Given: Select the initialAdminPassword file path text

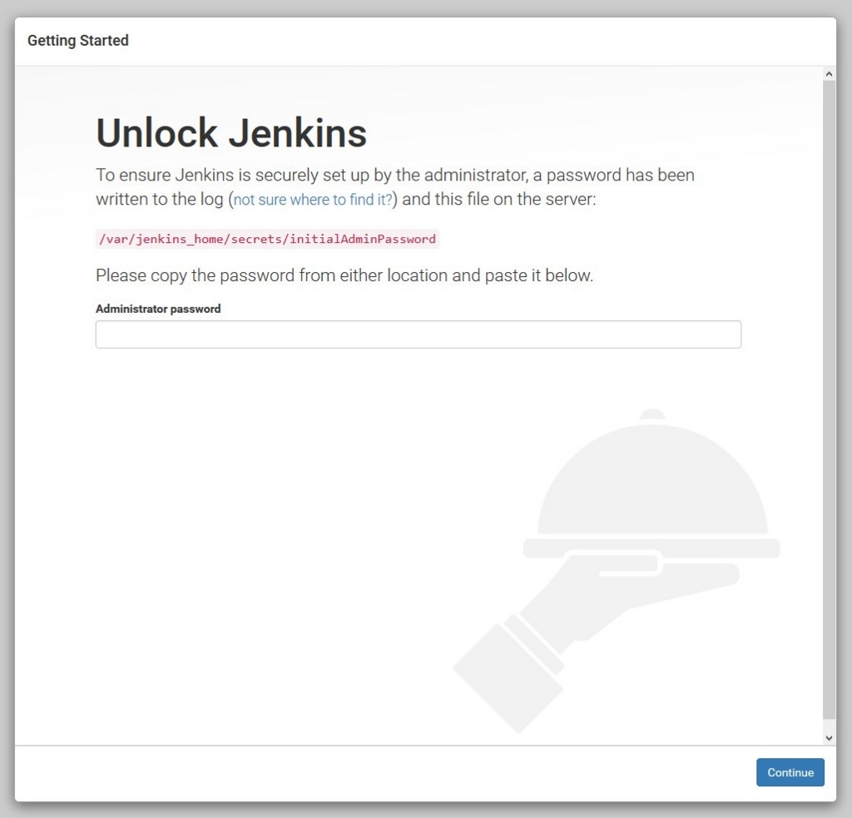Looking at the screenshot, I should (x=267, y=239).
